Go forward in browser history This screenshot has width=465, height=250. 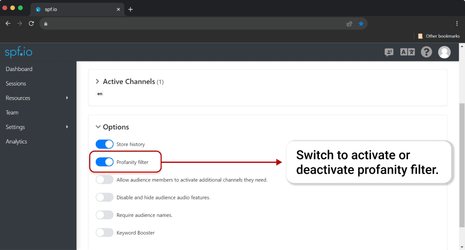[x=19, y=23]
